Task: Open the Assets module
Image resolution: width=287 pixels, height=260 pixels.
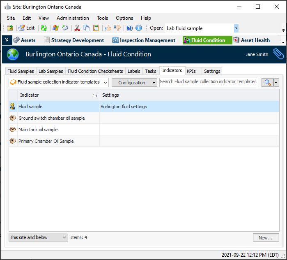Action: (x=24, y=40)
